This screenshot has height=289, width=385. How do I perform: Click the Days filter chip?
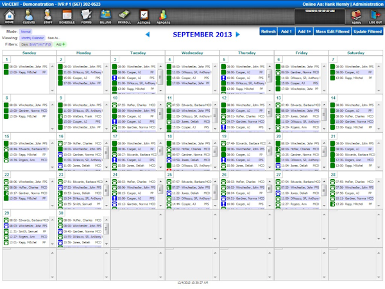(x=36, y=44)
